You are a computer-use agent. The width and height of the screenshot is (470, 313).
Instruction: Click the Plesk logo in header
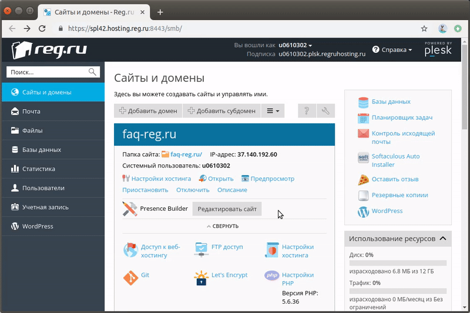(438, 49)
